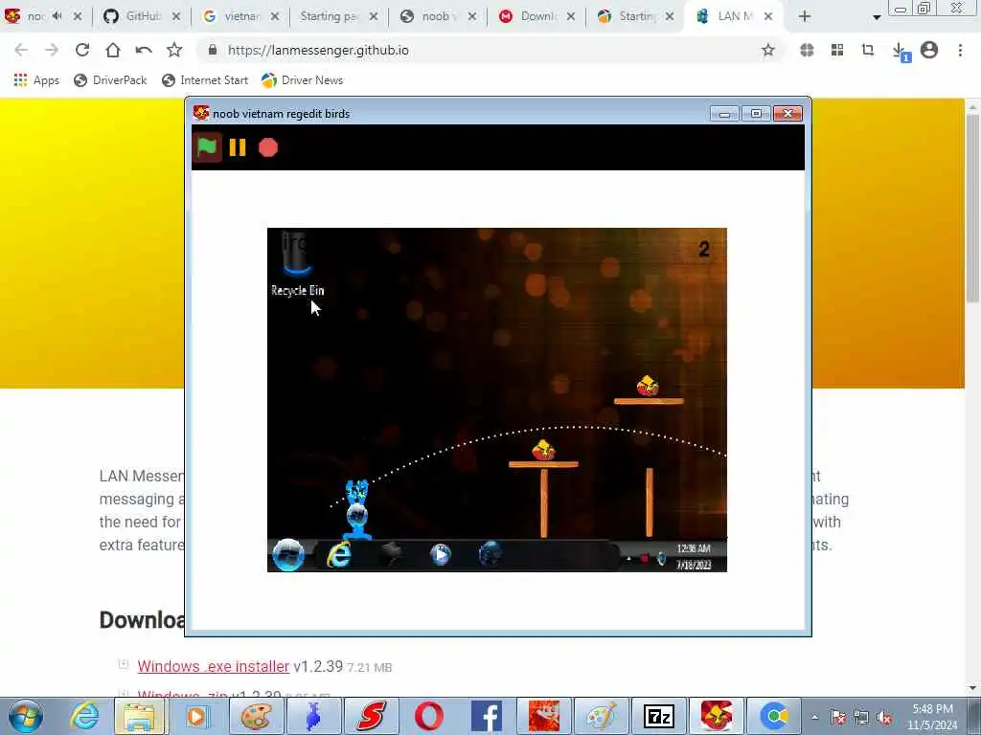
Task: Click the in-game globe taskbar icon
Action: click(x=490, y=554)
